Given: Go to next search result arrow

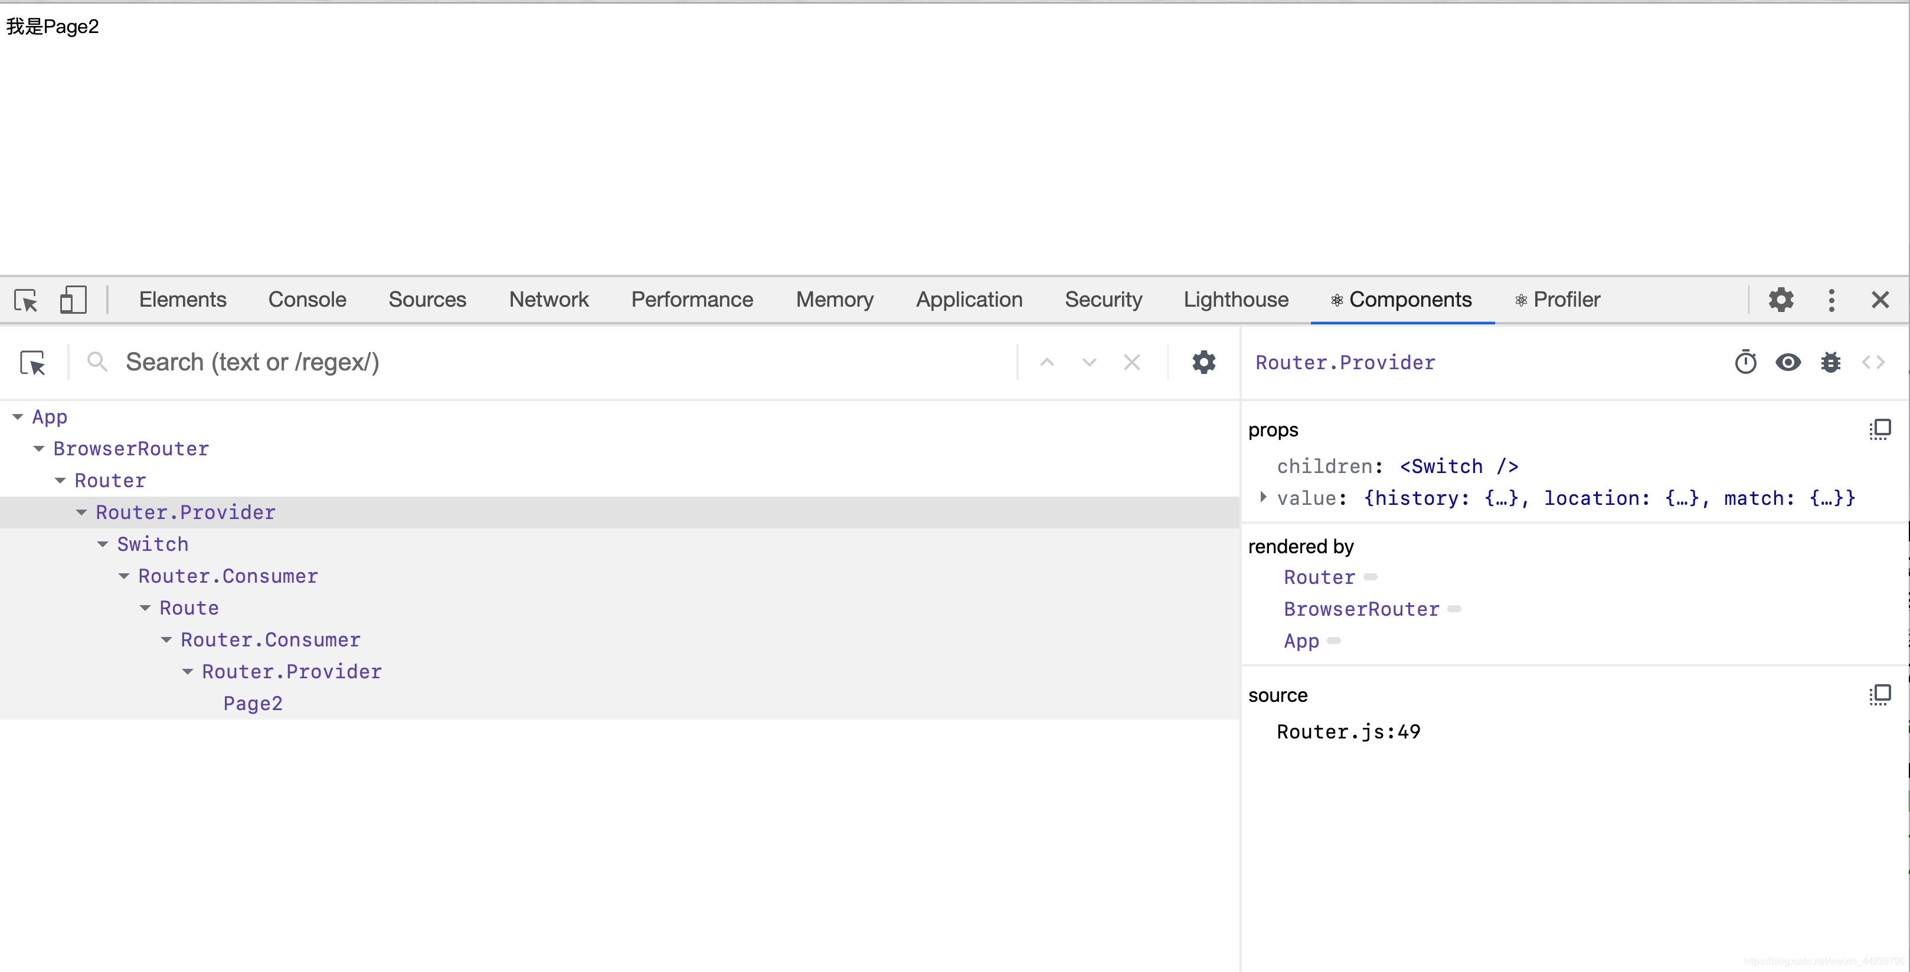Looking at the screenshot, I should tap(1089, 362).
